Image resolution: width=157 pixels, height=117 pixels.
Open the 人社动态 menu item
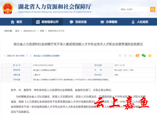pyautogui.click(x=140, y=22)
